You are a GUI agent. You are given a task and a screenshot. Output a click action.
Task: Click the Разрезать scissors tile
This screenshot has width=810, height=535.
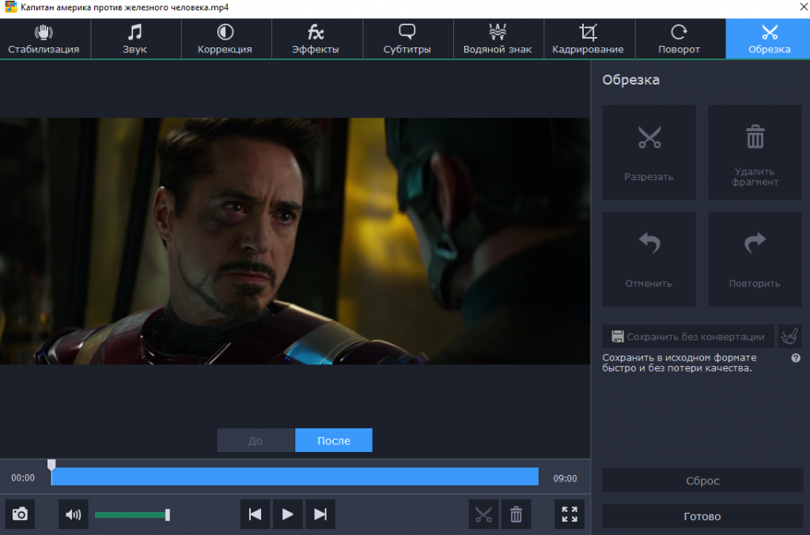(649, 153)
